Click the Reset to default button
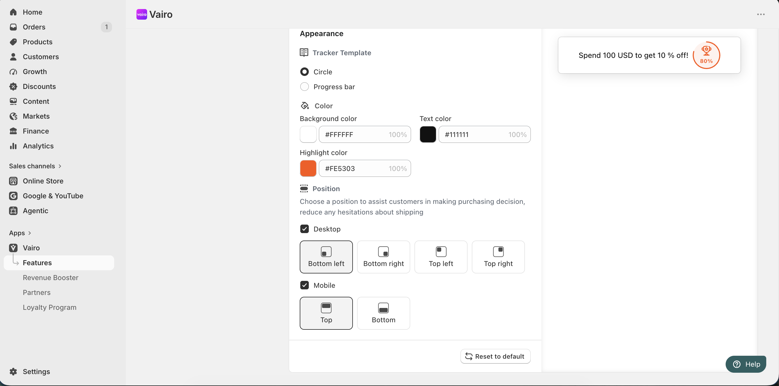Image resolution: width=779 pixels, height=386 pixels. click(x=495, y=356)
